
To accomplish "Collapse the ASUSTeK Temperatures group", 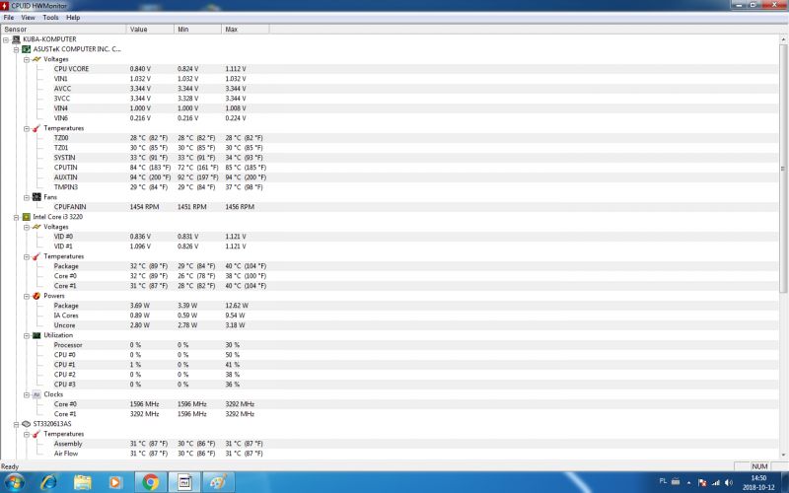I will click(27, 128).
